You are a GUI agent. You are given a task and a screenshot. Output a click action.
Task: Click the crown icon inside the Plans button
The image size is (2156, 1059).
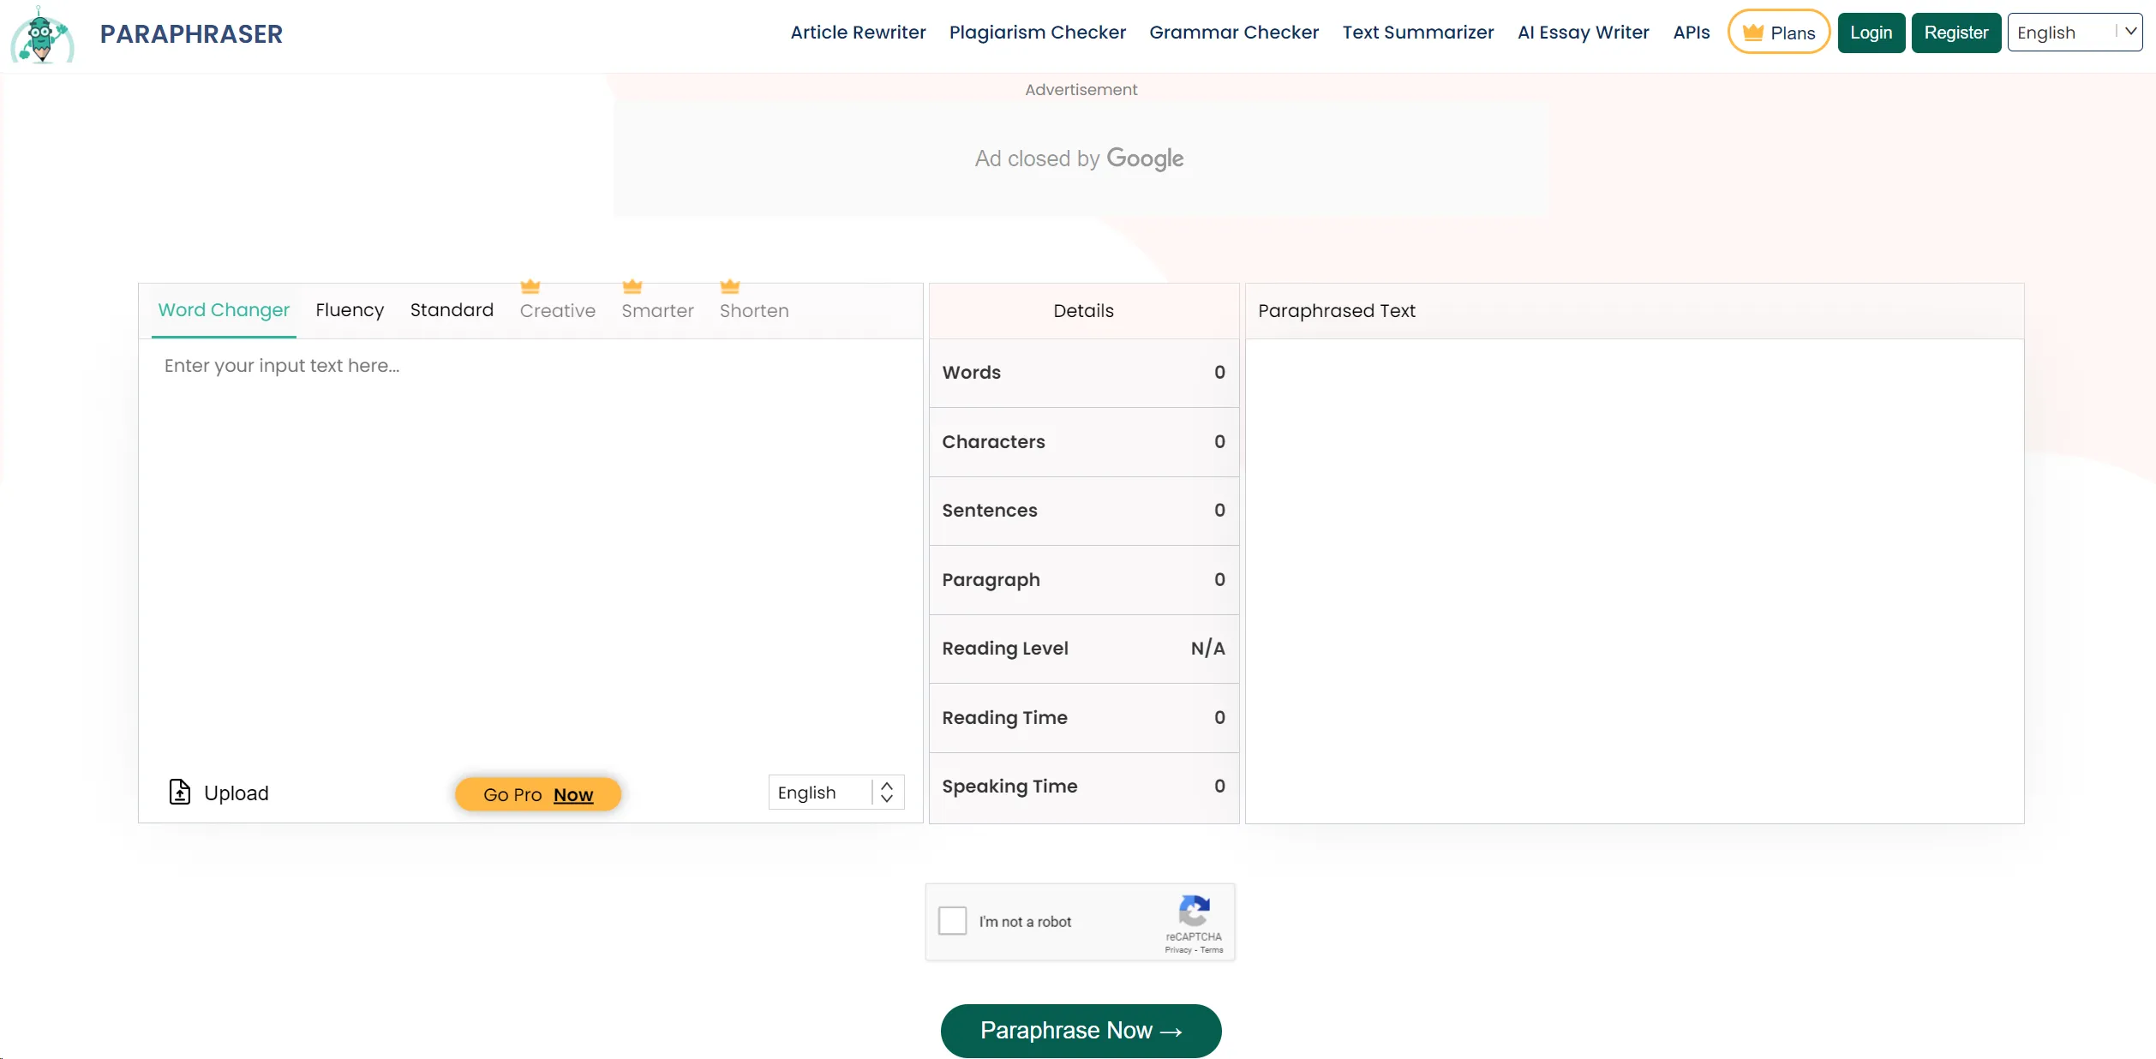click(1752, 31)
